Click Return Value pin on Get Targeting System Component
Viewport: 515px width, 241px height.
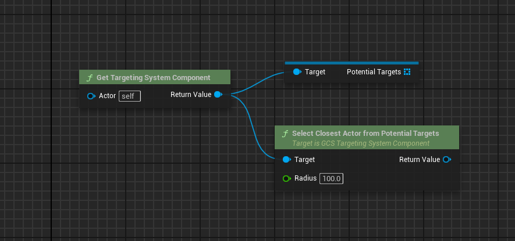tap(218, 95)
